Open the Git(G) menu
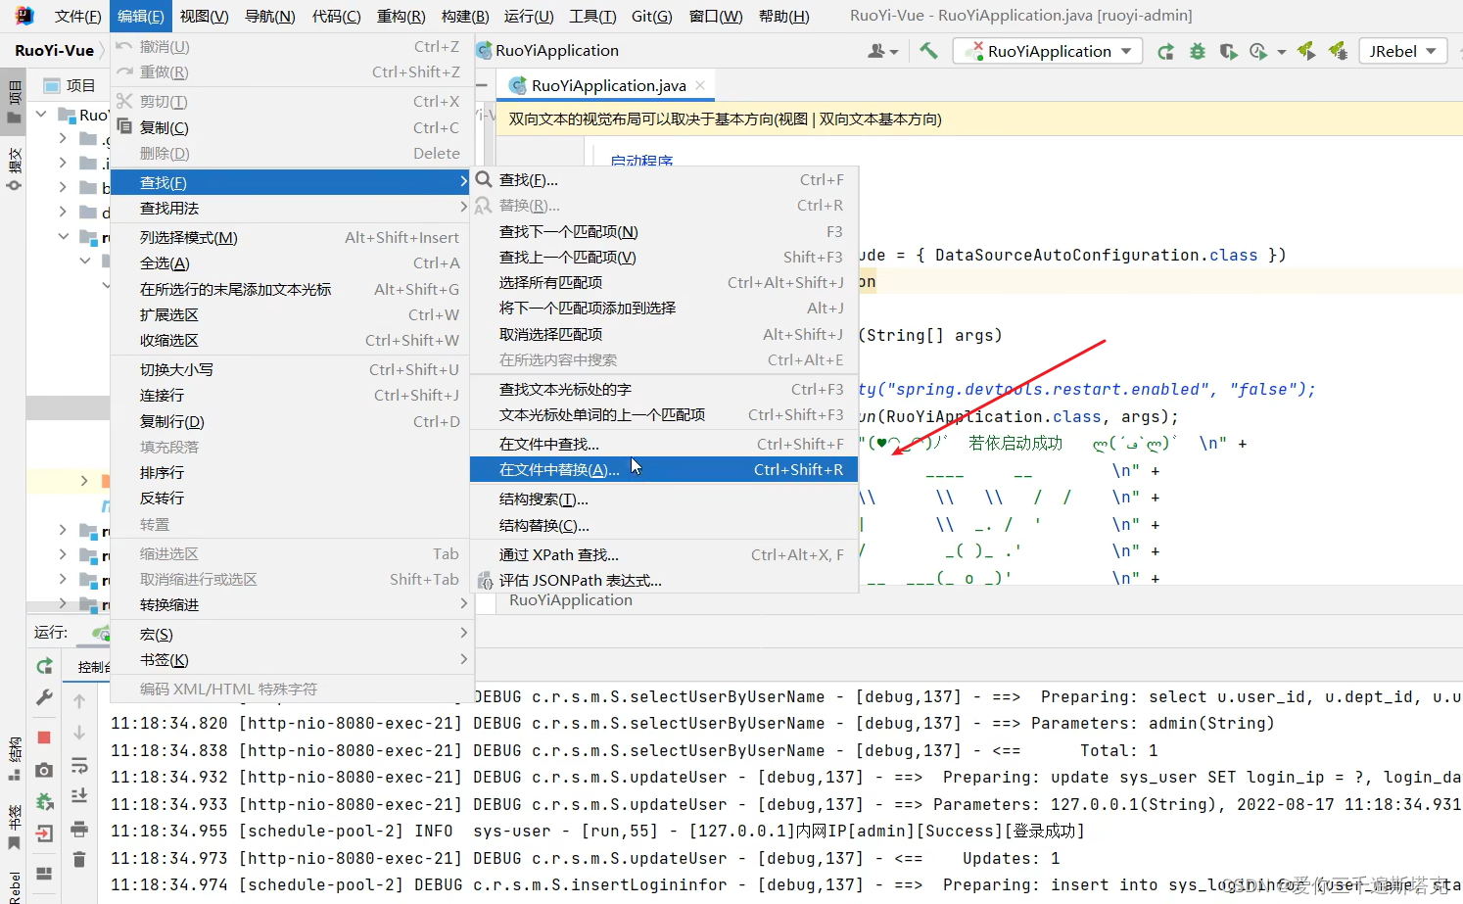 pyautogui.click(x=651, y=16)
